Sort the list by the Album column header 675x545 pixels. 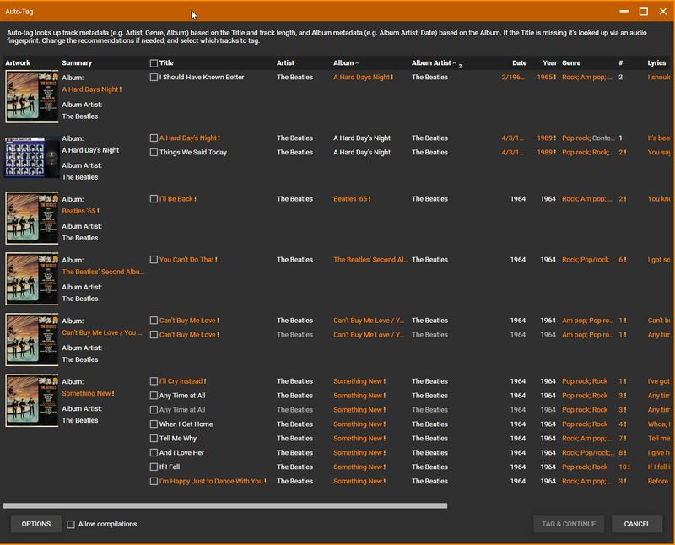click(343, 63)
